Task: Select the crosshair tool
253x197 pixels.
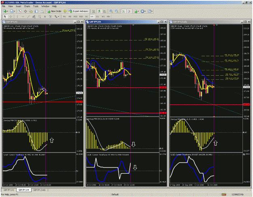Action: 11,17
